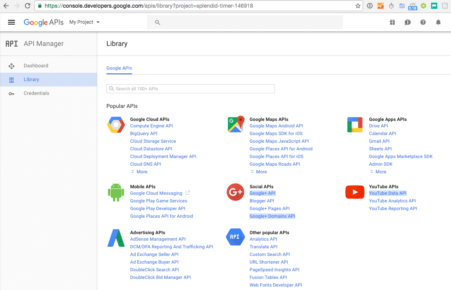Image resolution: width=451 pixels, height=290 pixels.
Task: Open the YouTube Analytics API link
Action: pos(392,201)
